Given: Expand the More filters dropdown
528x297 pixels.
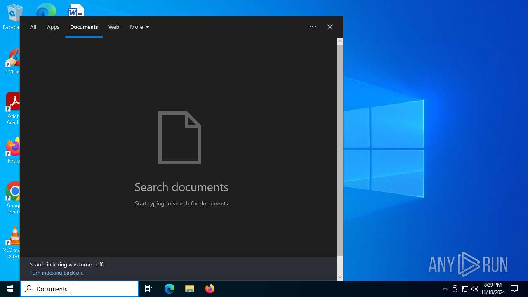Looking at the screenshot, I should [140, 27].
